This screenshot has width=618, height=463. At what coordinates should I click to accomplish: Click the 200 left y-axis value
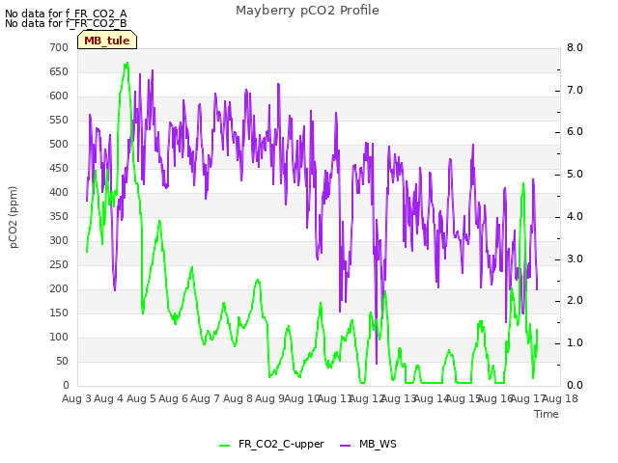point(59,289)
